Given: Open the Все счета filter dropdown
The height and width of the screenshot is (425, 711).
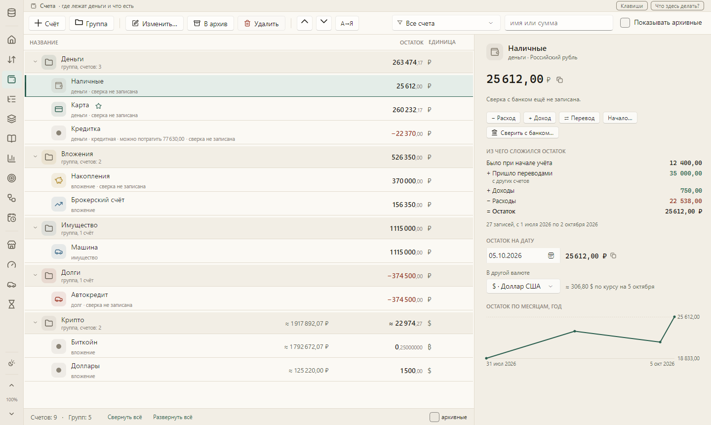Looking at the screenshot, I should pos(446,23).
